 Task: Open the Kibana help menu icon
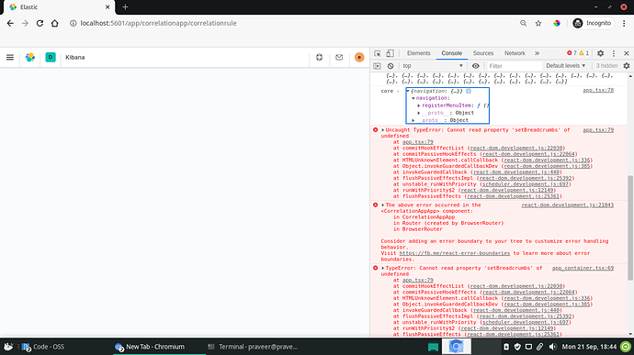(320, 58)
